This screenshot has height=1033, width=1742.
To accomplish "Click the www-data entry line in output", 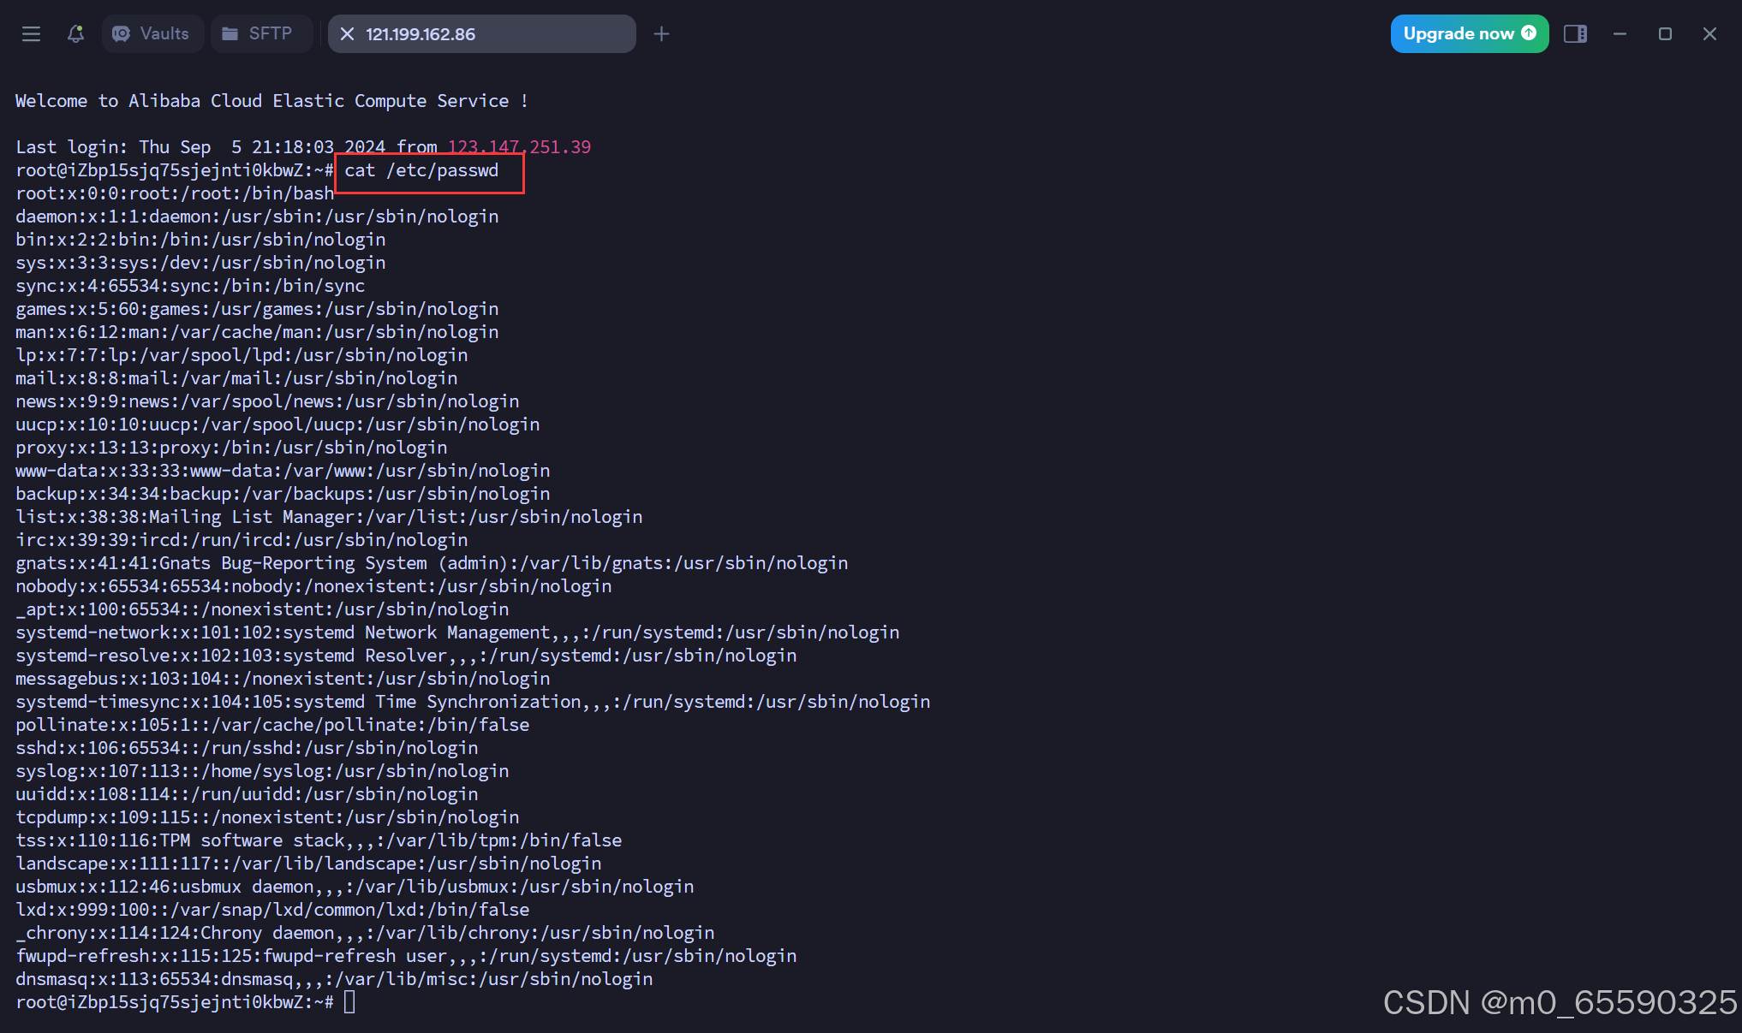I will tap(283, 471).
